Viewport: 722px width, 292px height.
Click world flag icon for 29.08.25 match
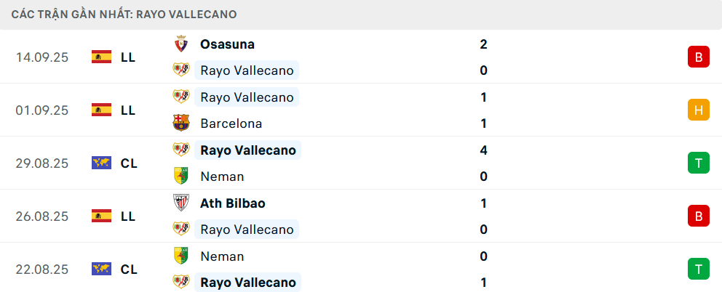[x=101, y=163]
